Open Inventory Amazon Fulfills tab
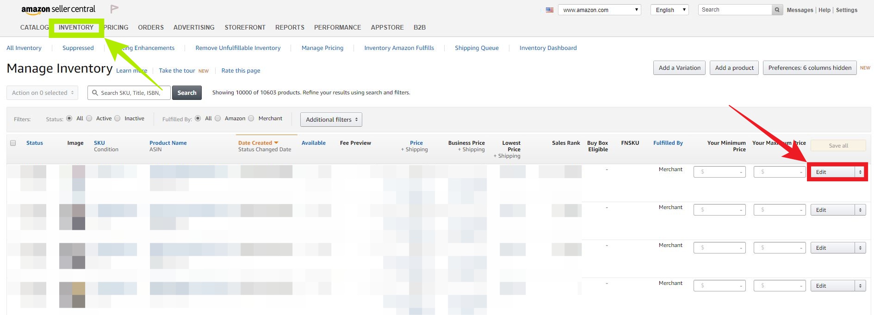 point(399,48)
